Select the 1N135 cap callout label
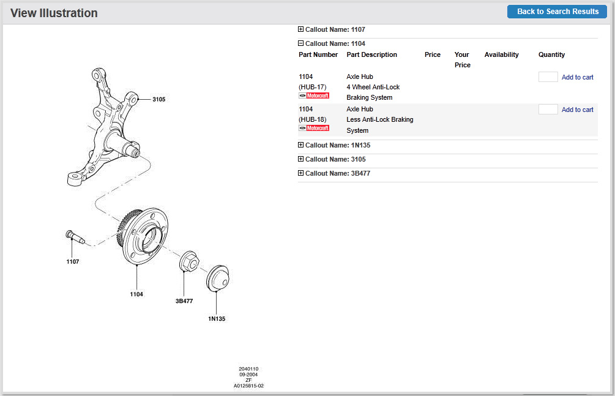This screenshot has height=396, width=615. pos(217,318)
